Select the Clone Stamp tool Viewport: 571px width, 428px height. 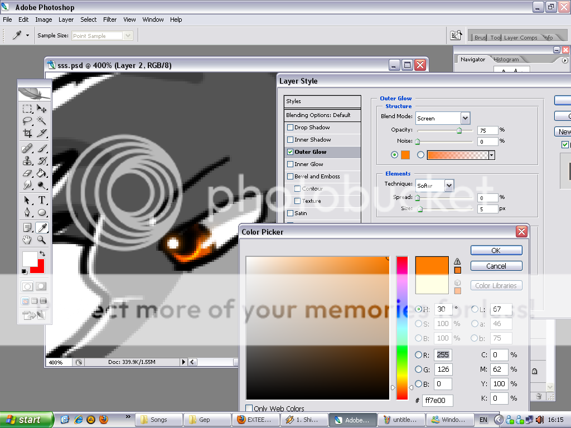pyautogui.click(x=27, y=161)
